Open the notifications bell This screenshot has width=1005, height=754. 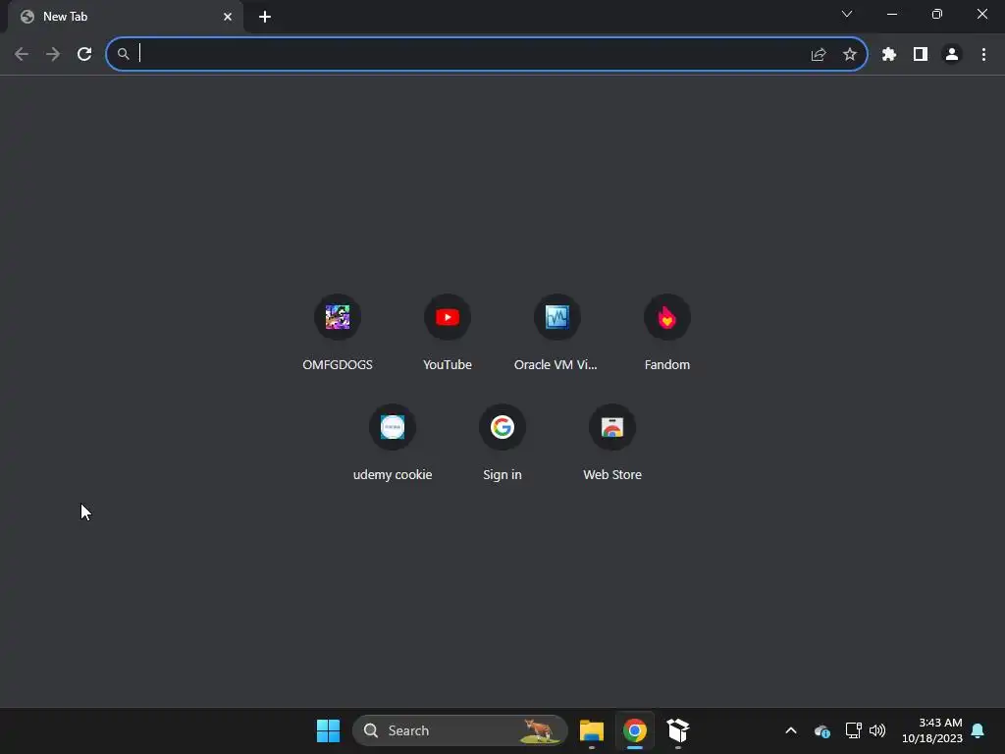coord(979,730)
